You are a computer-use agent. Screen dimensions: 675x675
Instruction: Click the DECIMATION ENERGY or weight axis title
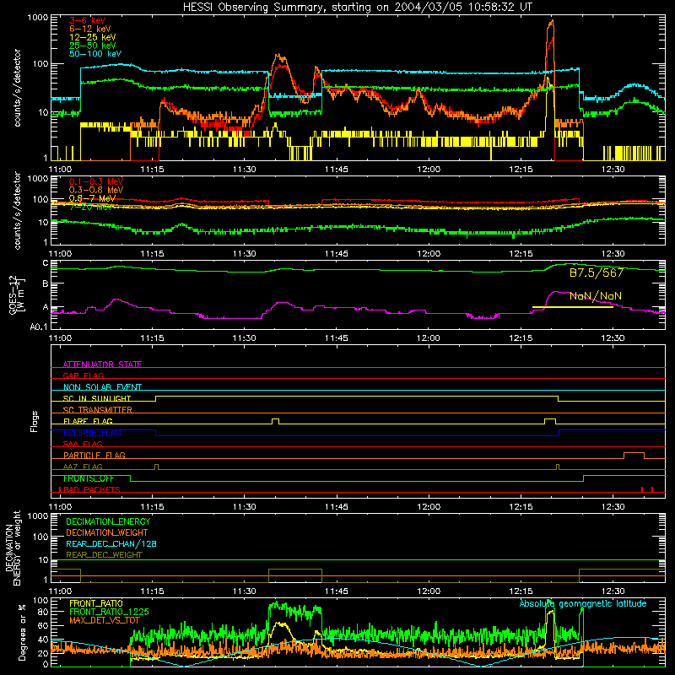[13, 548]
